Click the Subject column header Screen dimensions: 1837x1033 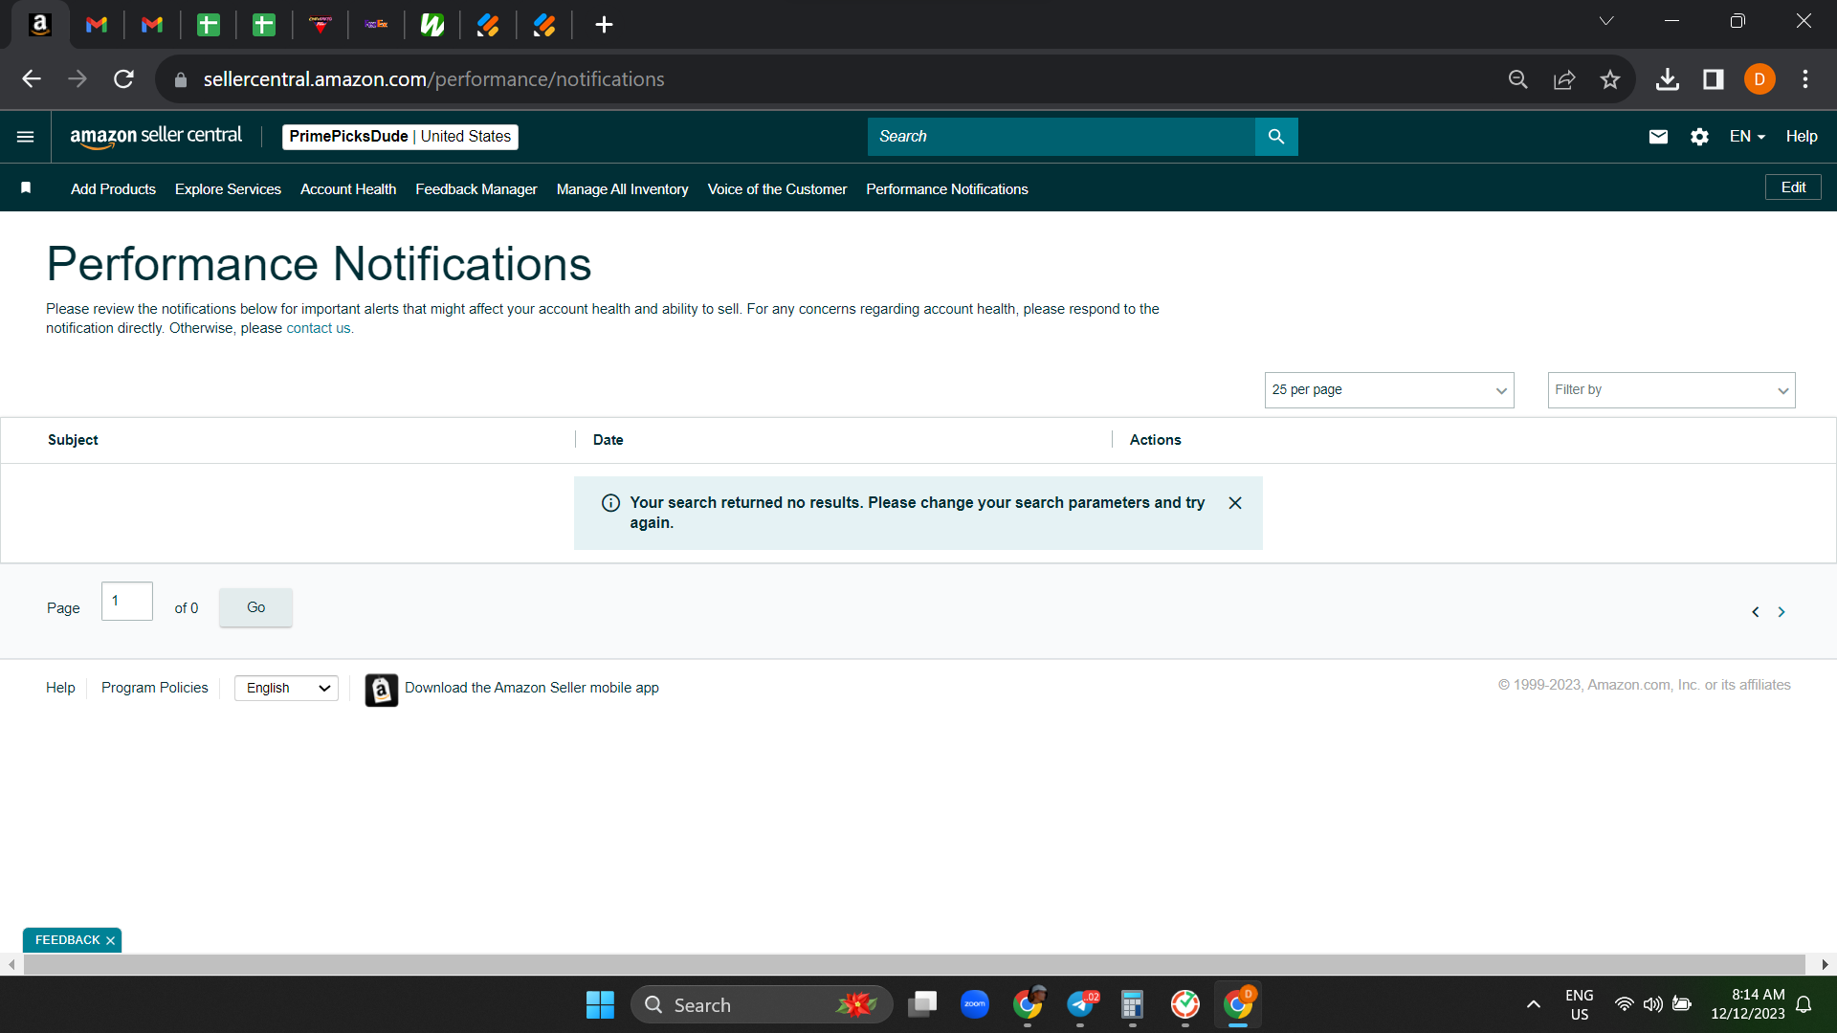(73, 440)
